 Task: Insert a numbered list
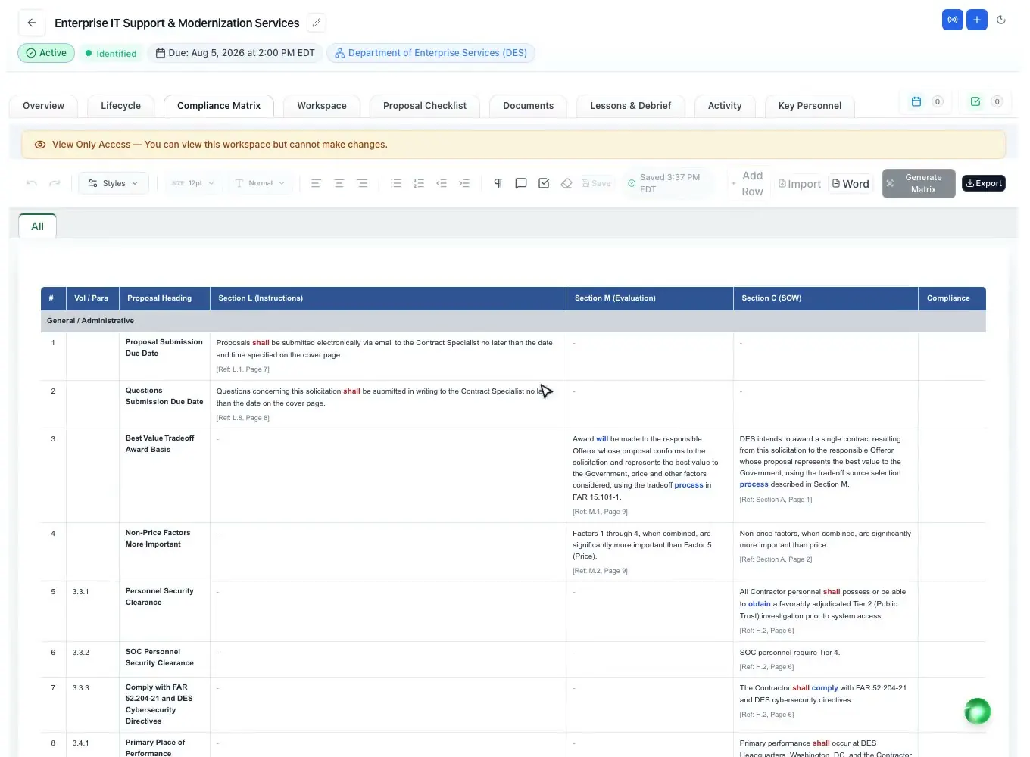pyautogui.click(x=419, y=183)
